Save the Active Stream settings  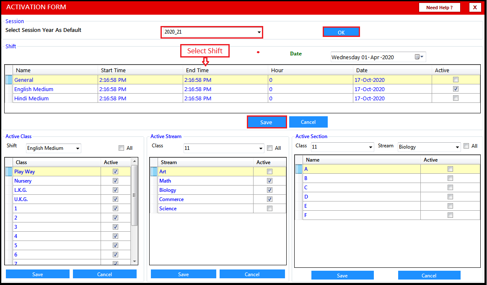pyautogui.click(x=184, y=274)
